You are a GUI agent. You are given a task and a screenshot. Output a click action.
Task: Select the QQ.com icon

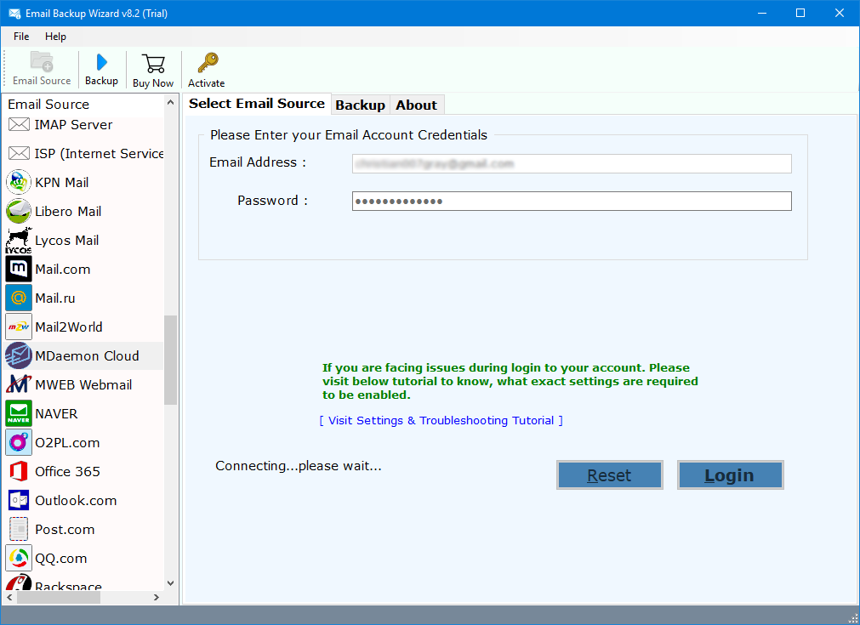click(19, 558)
